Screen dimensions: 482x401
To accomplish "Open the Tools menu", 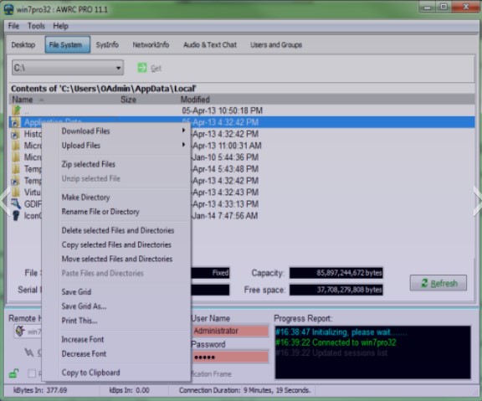I will (x=36, y=26).
